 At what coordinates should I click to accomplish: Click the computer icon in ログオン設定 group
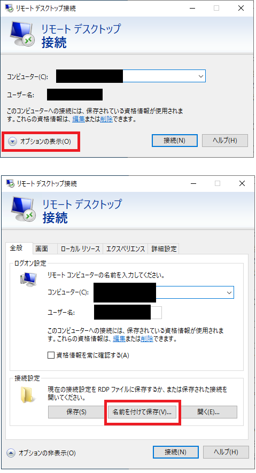28,279
